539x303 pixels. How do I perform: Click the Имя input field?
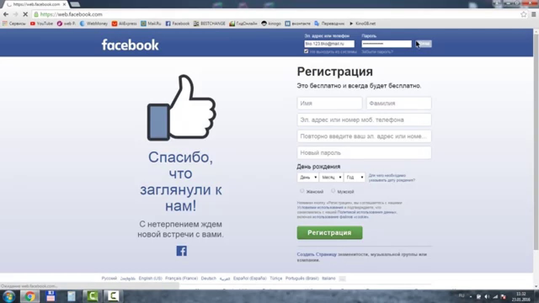tap(330, 103)
